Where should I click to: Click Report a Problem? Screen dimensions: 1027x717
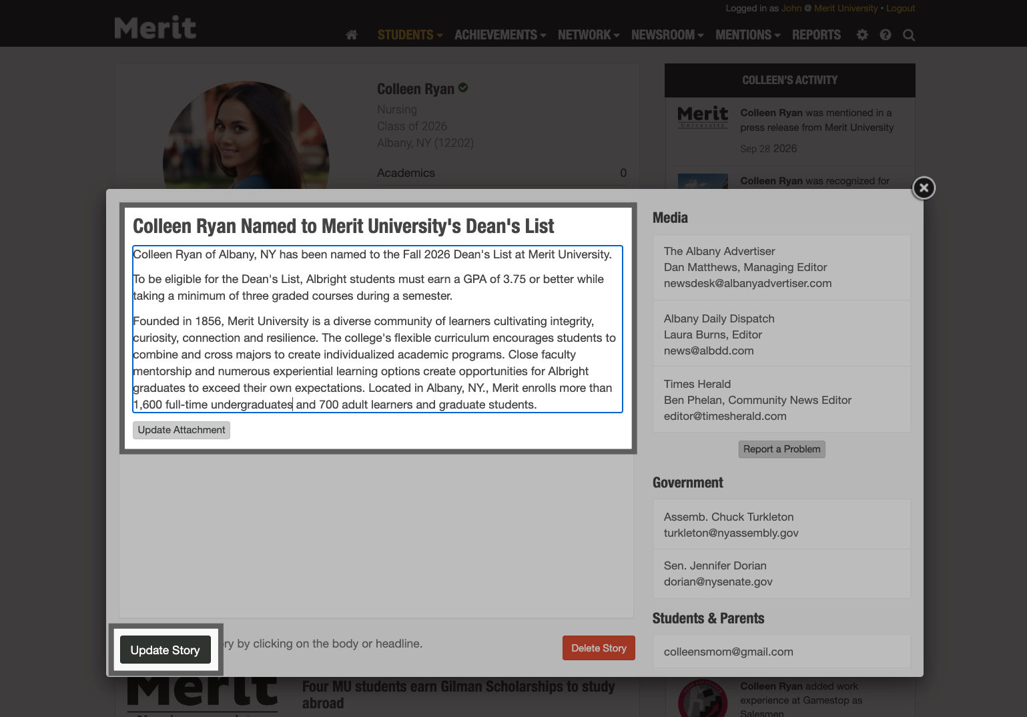pos(781,449)
